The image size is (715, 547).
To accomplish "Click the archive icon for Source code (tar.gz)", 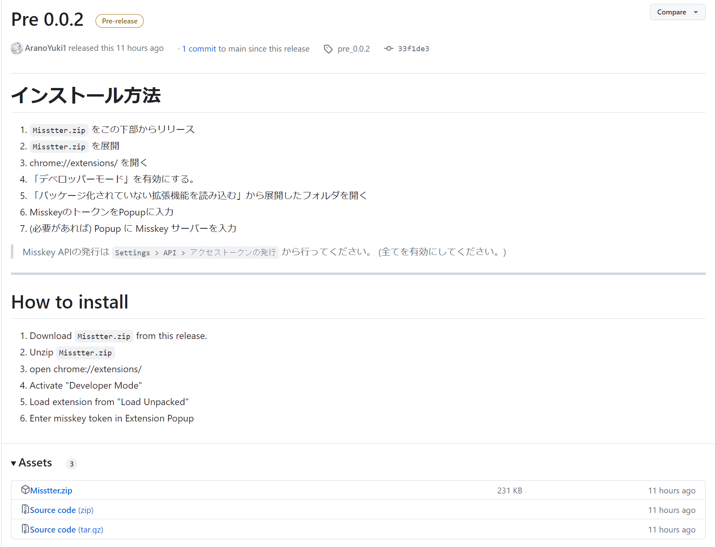I will pyautogui.click(x=25, y=529).
